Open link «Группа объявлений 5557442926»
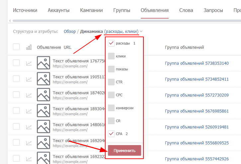Viewport: 241px width, 164px height. (197, 159)
